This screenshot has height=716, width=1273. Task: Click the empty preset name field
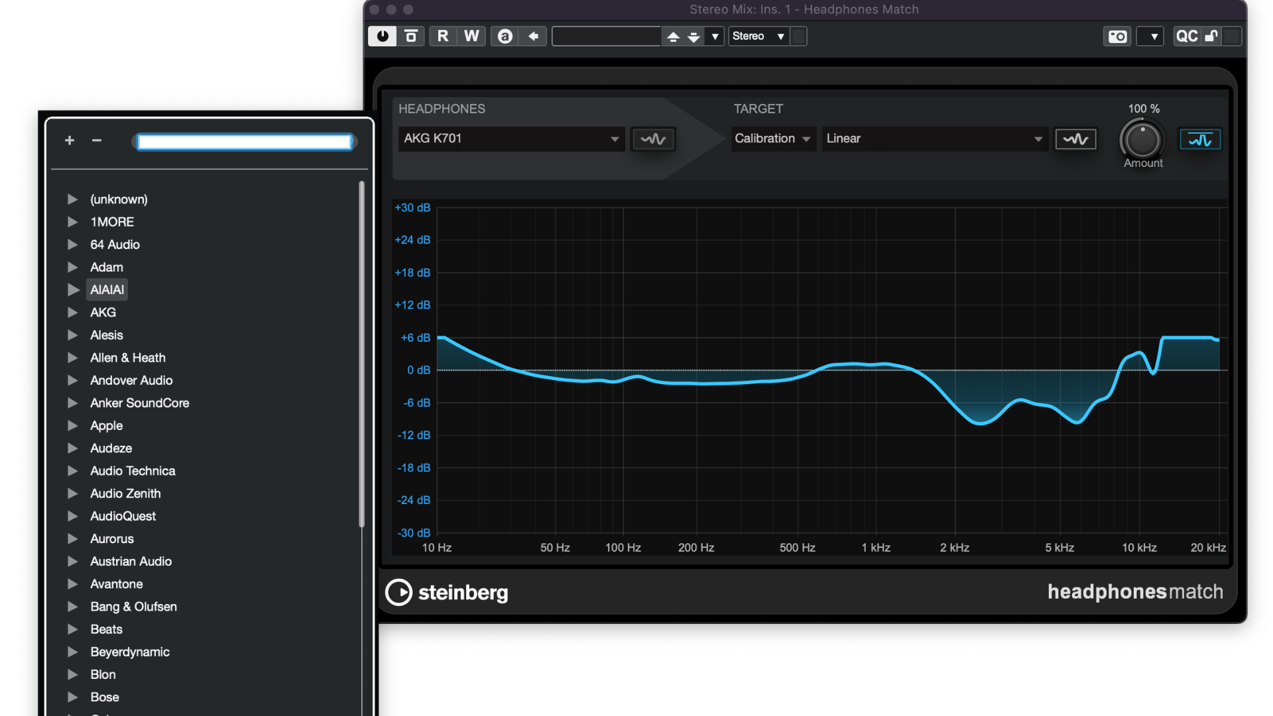pyautogui.click(x=606, y=36)
